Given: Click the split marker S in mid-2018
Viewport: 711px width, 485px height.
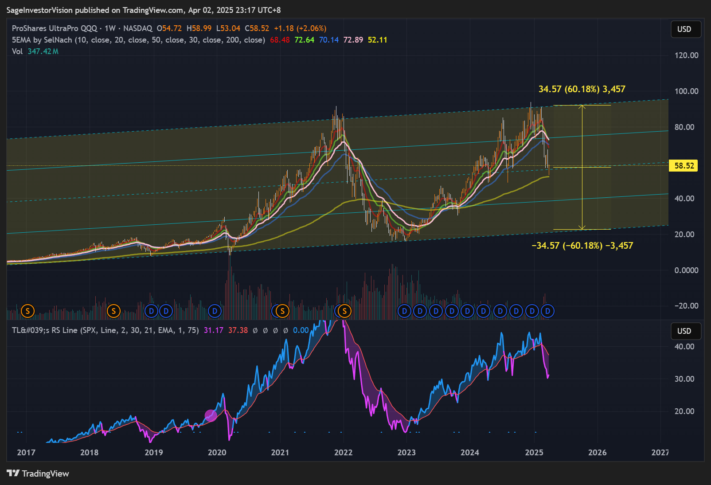Looking at the screenshot, I should 113,311.
